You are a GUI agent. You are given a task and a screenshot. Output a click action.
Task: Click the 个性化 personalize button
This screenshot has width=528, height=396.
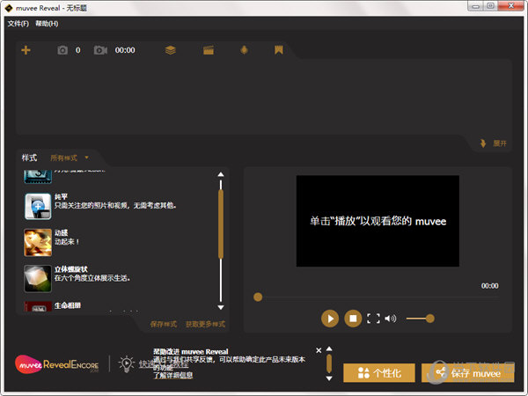(x=379, y=373)
